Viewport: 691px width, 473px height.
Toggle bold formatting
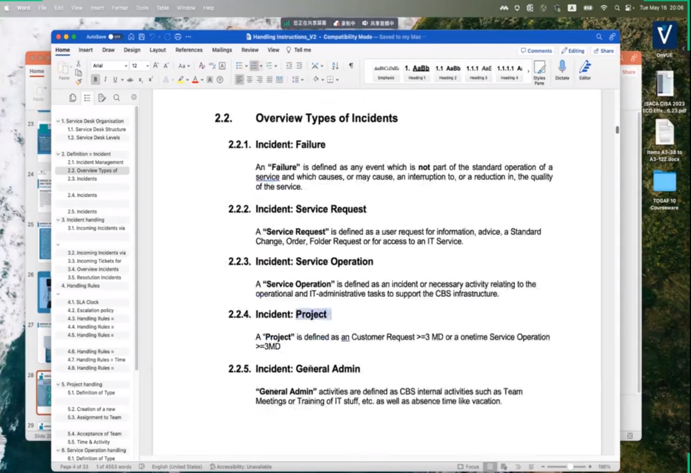tap(96, 80)
